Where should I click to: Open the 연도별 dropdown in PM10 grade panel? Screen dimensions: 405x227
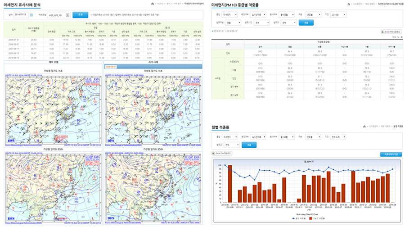(x=313, y=15)
